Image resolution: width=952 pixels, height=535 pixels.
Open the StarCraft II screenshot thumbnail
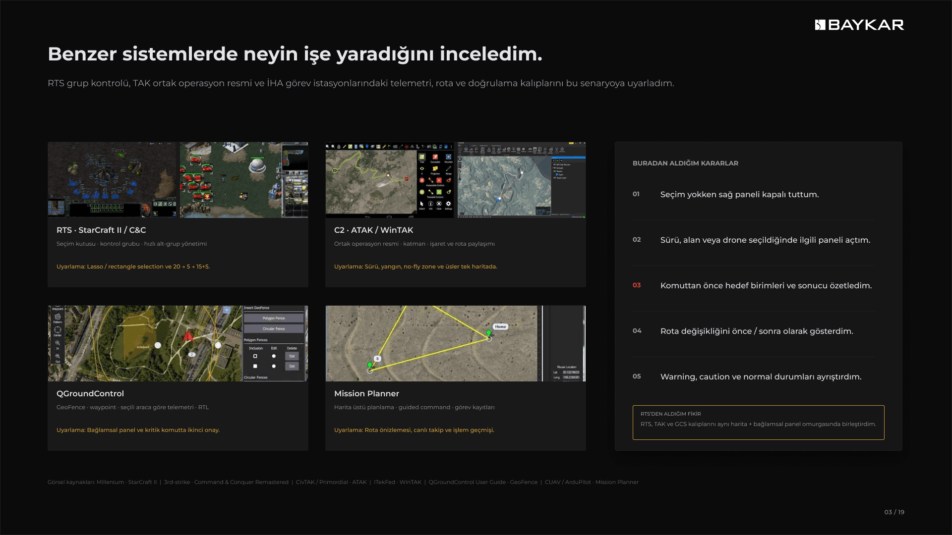click(x=112, y=180)
